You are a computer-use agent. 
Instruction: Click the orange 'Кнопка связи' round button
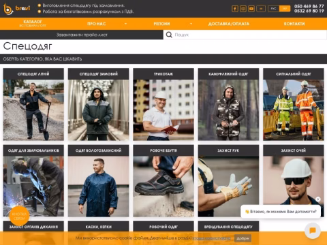pos(19,216)
